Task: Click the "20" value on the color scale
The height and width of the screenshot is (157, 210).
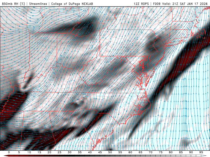Action: tap(49, 152)
